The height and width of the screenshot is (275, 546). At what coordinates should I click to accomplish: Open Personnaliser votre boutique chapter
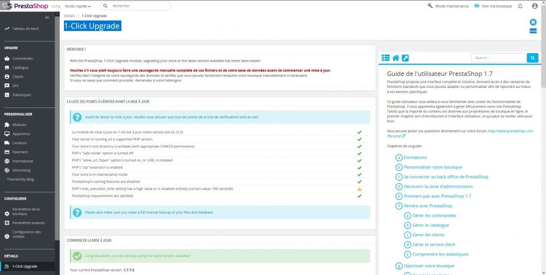[433, 167]
